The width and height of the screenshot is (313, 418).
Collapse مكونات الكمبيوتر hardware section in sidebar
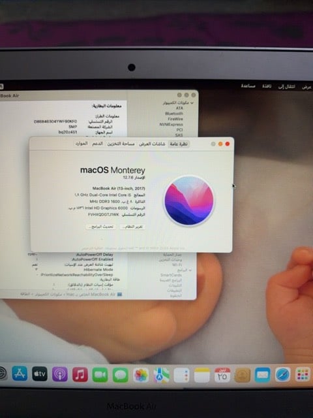click(192, 103)
